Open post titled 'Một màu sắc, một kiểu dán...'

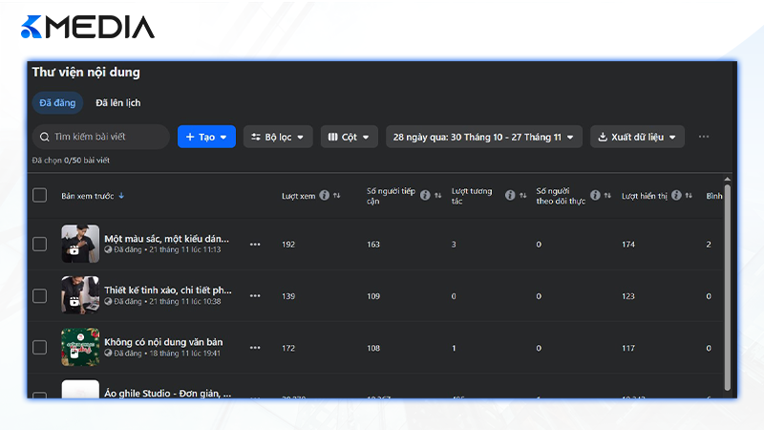point(166,238)
